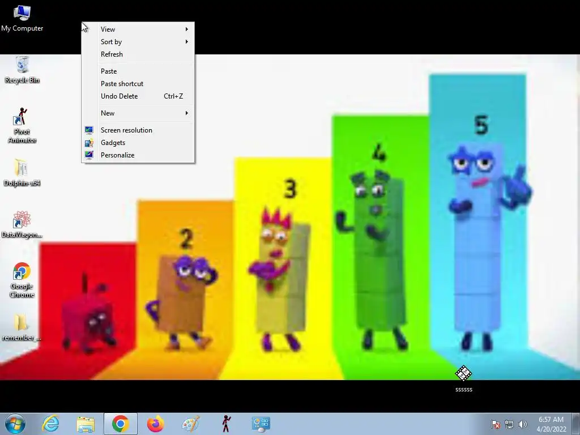Select Undo Delete in the context menu
The height and width of the screenshot is (435, 580).
pos(138,96)
